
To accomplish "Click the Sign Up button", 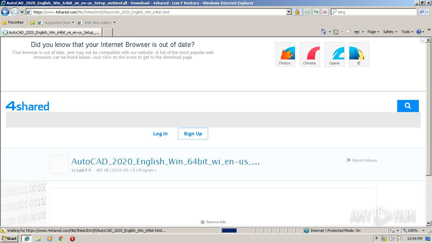I will (193, 134).
